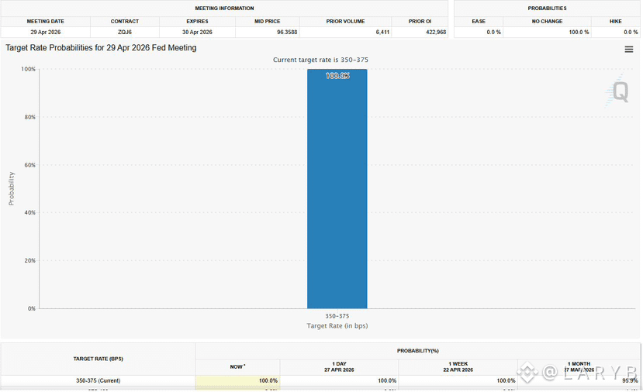Image resolution: width=643 pixels, height=392 pixels.
Task: Click the 'Target Rate (in bps)' axis title
Action: (x=337, y=326)
